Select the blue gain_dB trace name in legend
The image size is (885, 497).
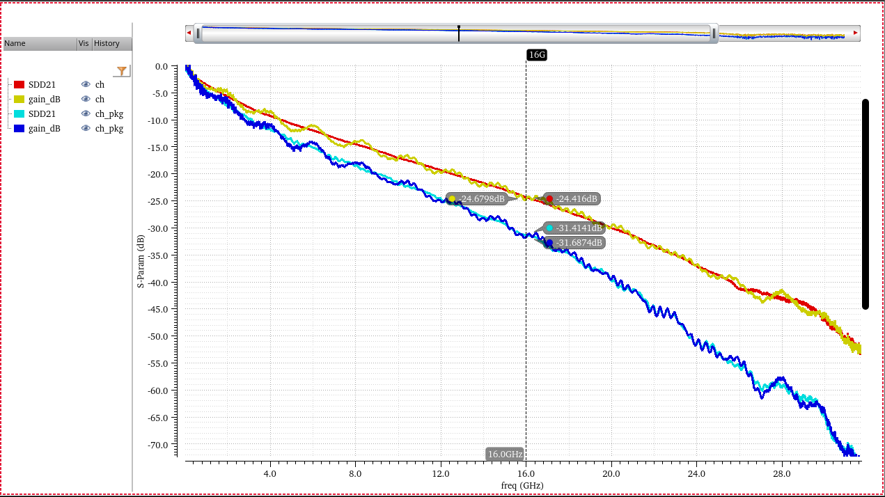pos(44,128)
